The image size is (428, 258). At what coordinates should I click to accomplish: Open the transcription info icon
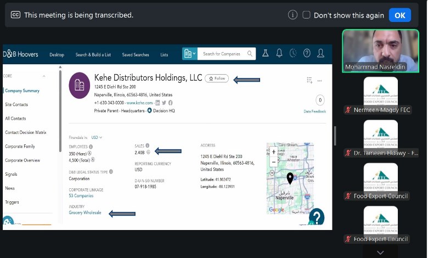coord(292,15)
